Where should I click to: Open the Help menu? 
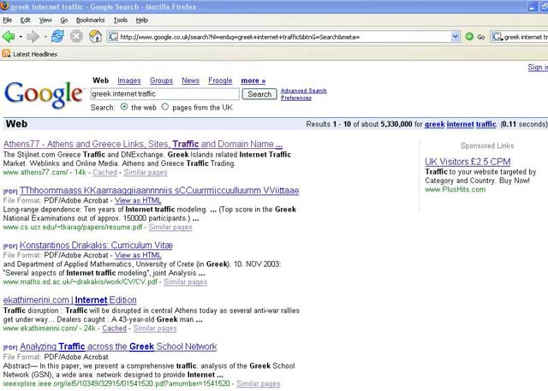[x=142, y=20]
